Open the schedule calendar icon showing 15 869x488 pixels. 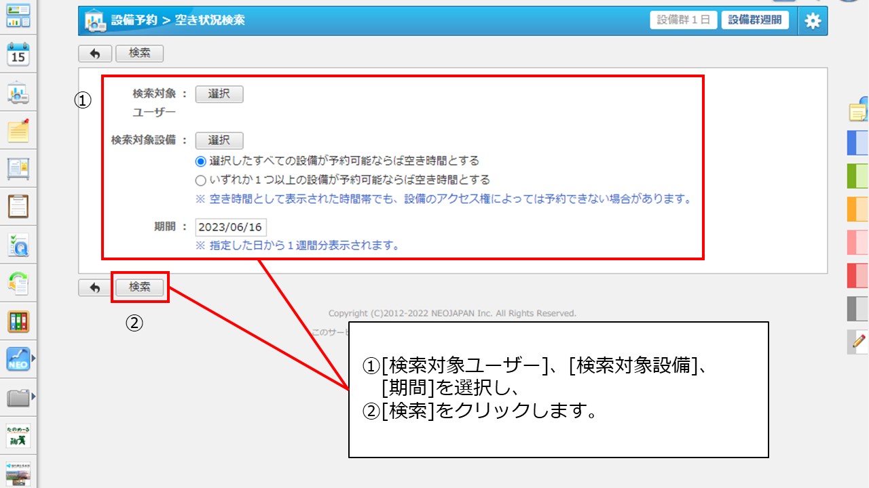pyautogui.click(x=18, y=54)
